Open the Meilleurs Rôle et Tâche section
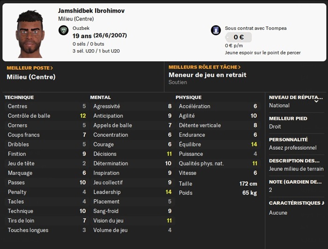Screen dimensions: 328x249 205,67
